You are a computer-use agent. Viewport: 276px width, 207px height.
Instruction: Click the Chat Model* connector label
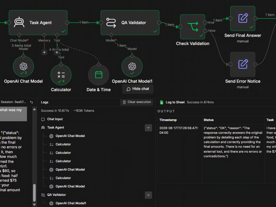[x=19, y=41]
